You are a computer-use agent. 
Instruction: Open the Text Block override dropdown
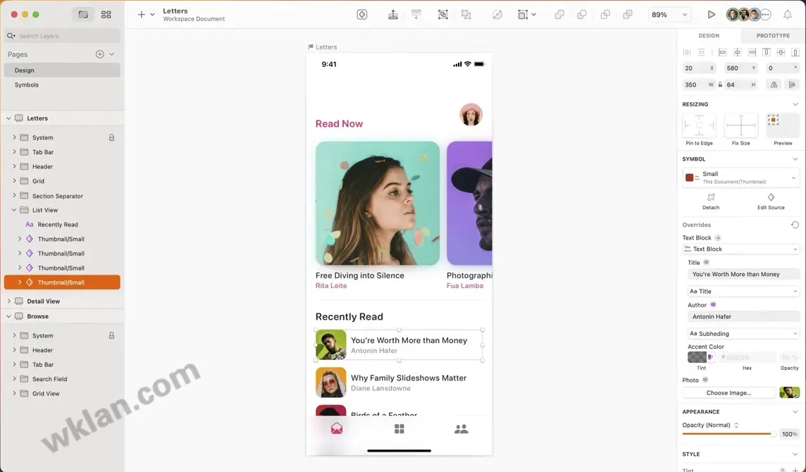click(x=740, y=249)
